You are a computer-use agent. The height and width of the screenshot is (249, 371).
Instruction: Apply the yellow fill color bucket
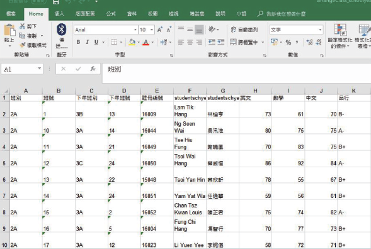(132, 42)
